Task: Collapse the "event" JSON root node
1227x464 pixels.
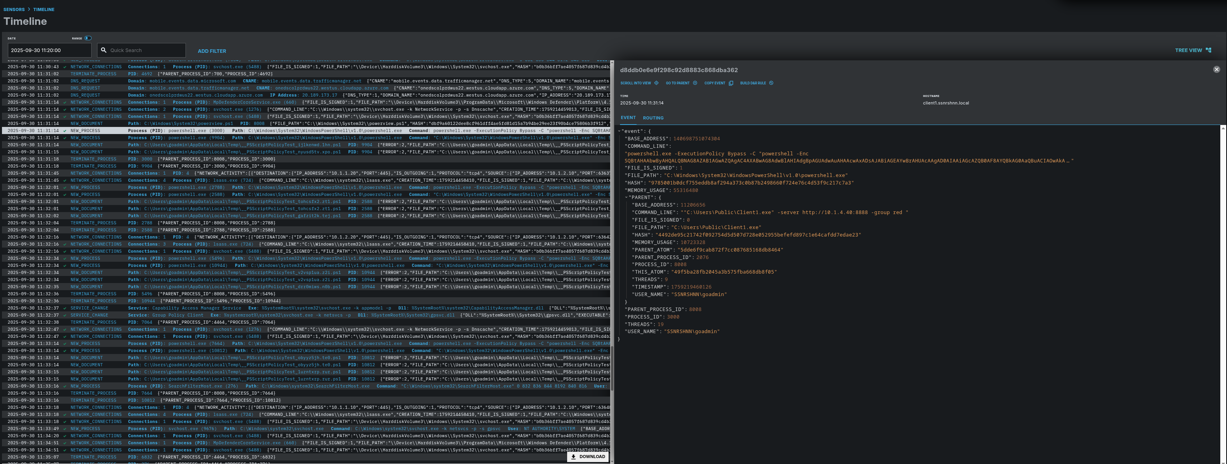Action: click(619, 131)
